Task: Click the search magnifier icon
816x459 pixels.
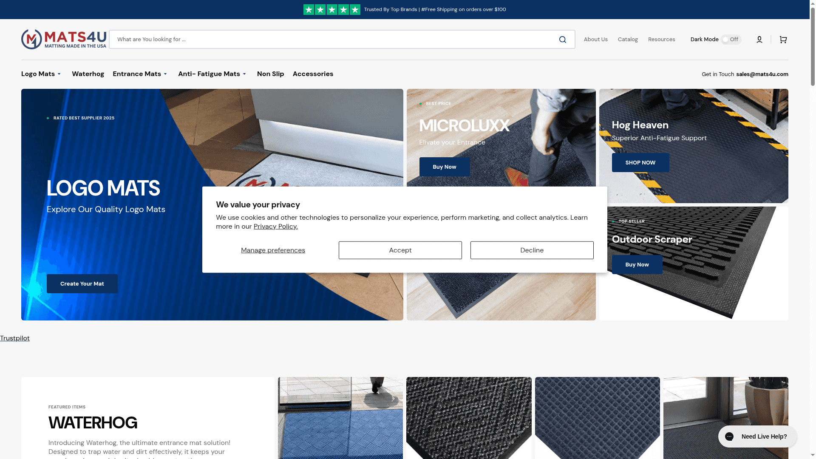Action: [x=562, y=40]
